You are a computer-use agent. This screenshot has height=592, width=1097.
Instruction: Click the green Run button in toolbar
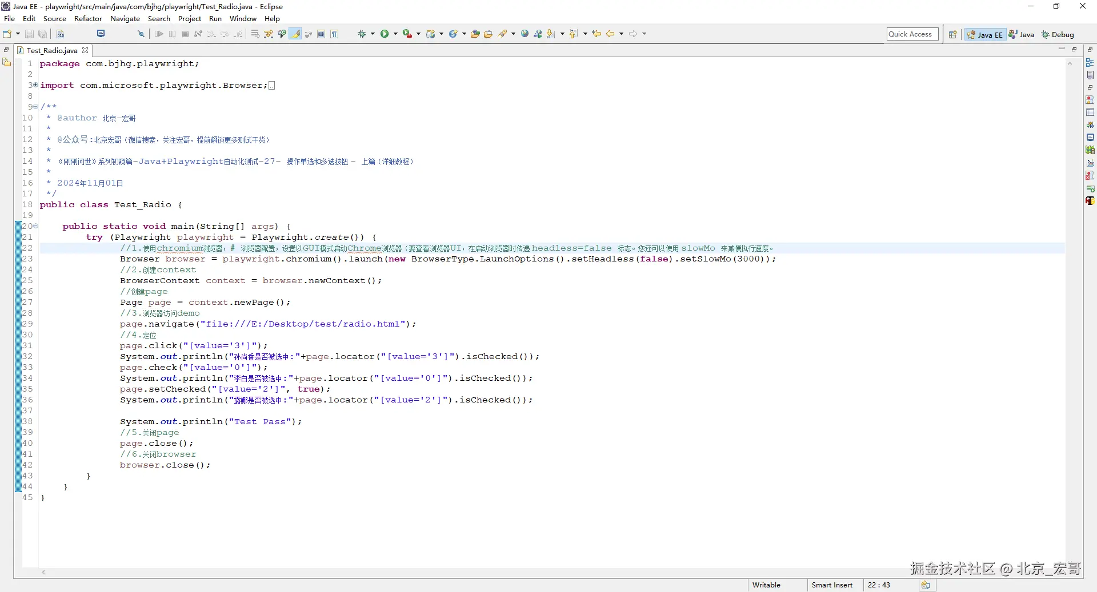[385, 34]
